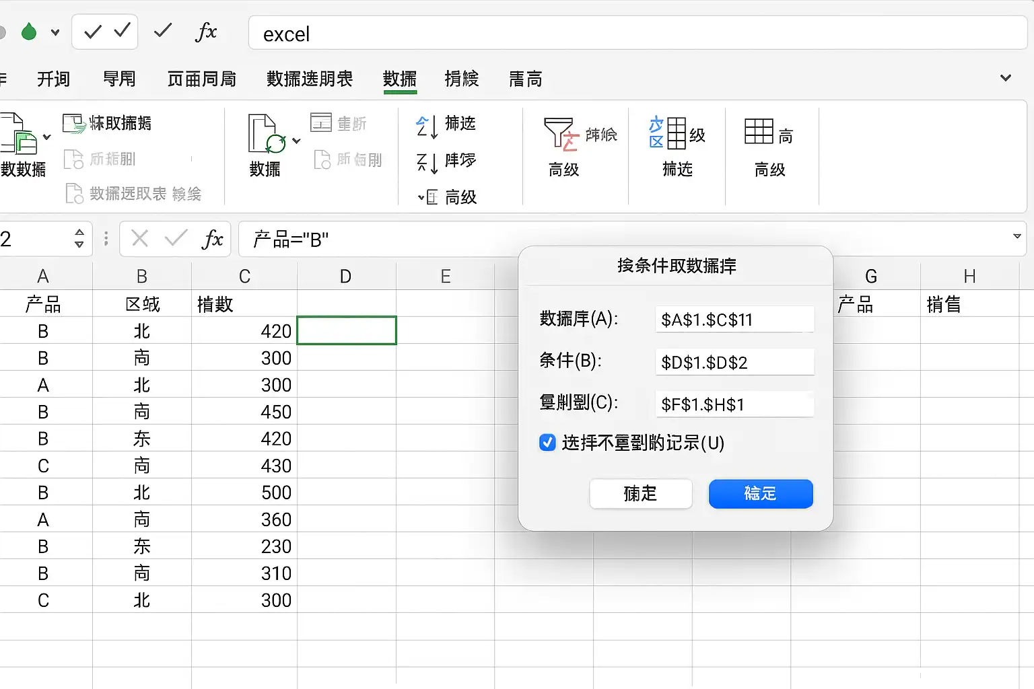The height and width of the screenshot is (689, 1034).
Task: Click the $D$1:$D$2 criteria range field
Action: coord(734,362)
